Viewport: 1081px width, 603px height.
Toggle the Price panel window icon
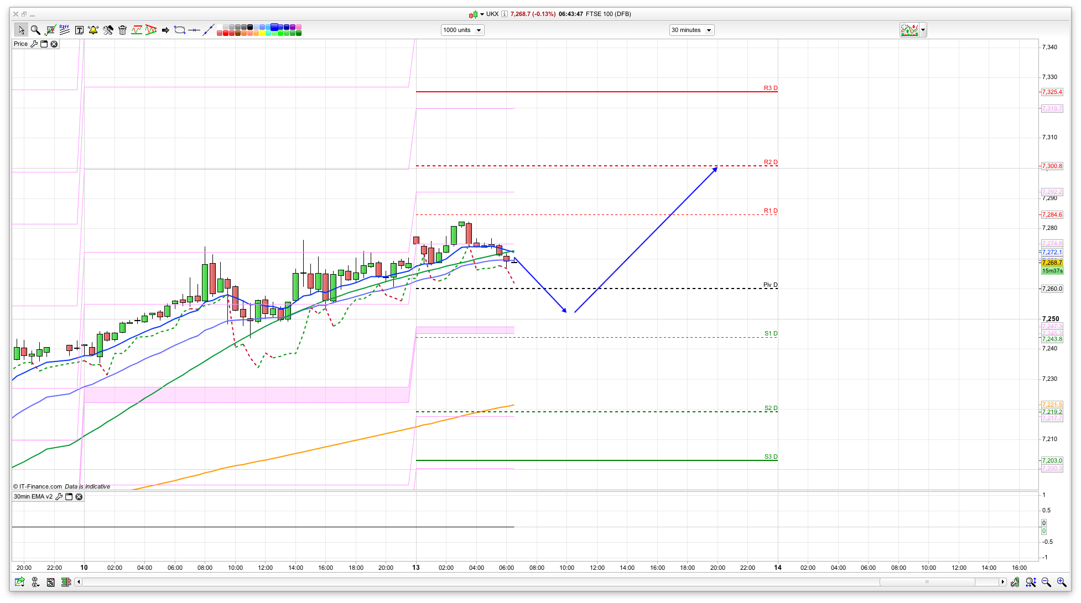[x=44, y=44]
